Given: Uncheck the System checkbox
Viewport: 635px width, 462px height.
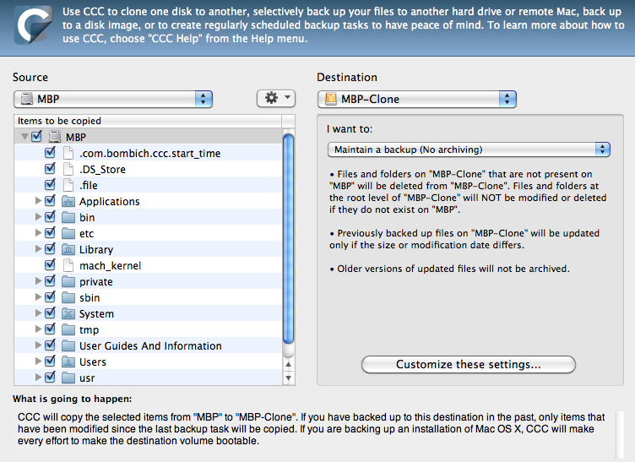Looking at the screenshot, I should click(x=50, y=313).
